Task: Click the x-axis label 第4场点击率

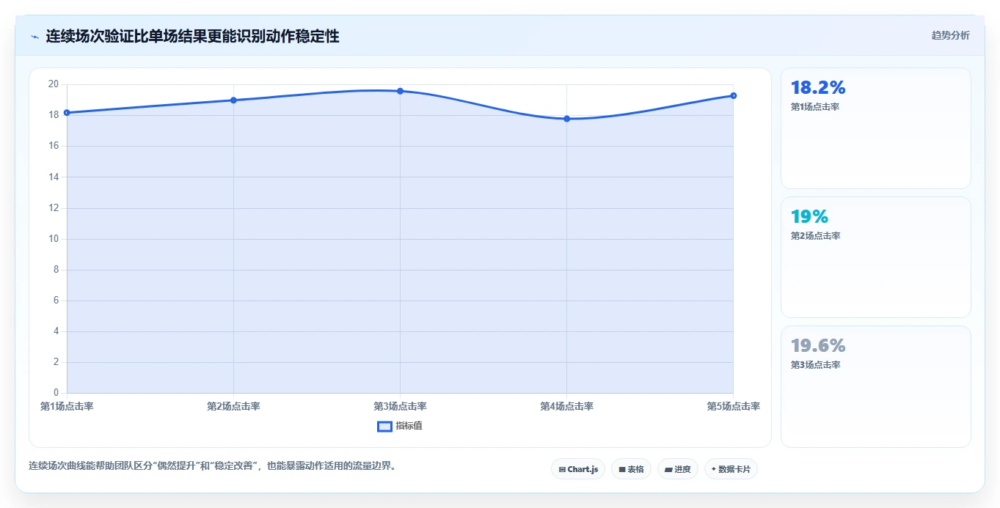Action: pyautogui.click(x=566, y=406)
